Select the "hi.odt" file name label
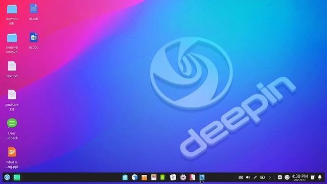The height and width of the screenshot is (184, 327). coord(34,19)
